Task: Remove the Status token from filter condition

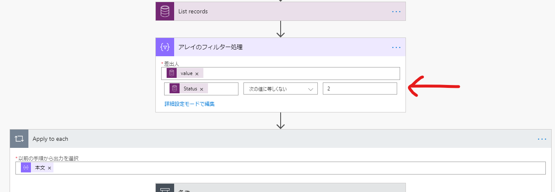Action: tap(201, 89)
